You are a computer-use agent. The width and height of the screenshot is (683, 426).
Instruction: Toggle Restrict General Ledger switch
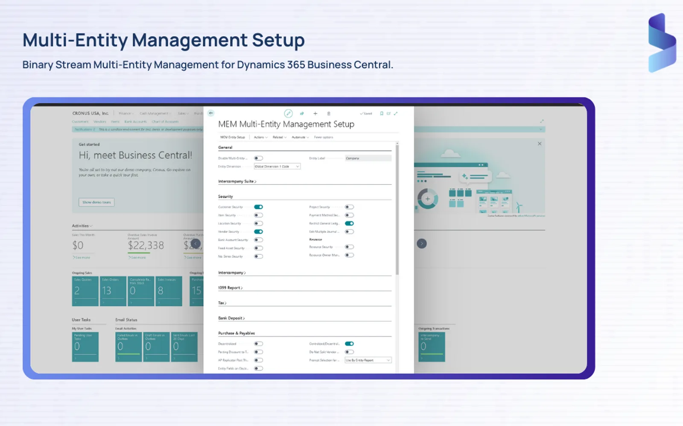click(x=349, y=224)
